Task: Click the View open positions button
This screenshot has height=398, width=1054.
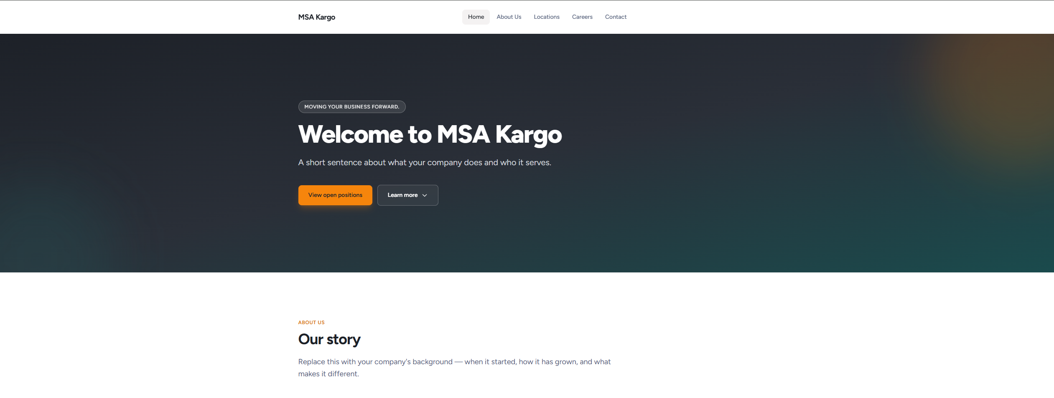Action: pyautogui.click(x=335, y=195)
